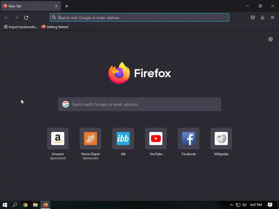Click the Firefox taskbar icon
The height and width of the screenshot is (209, 279).
point(46,205)
